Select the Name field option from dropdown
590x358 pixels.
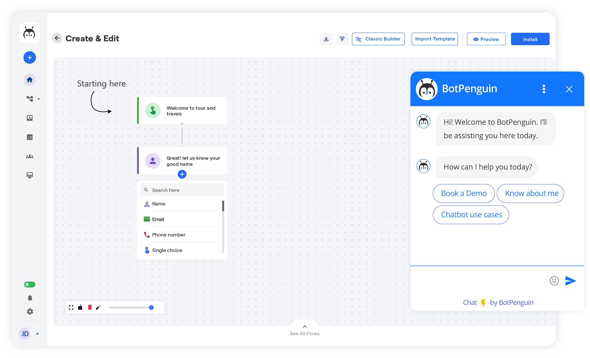159,204
